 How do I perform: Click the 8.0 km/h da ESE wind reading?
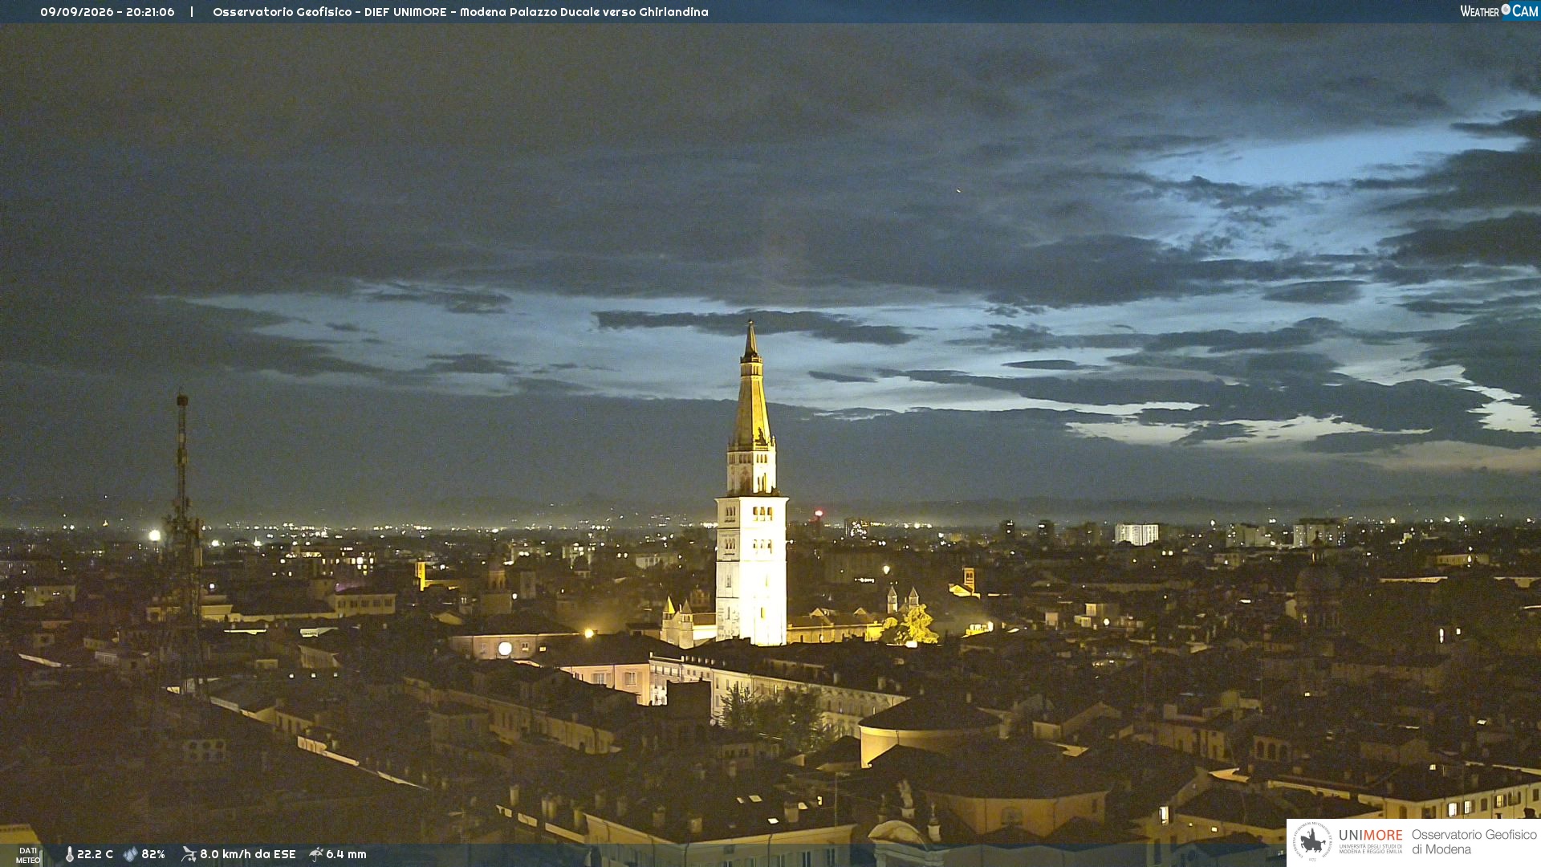(x=248, y=854)
